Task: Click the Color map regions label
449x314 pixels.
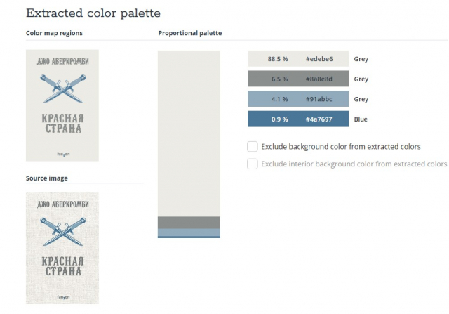Action: click(54, 33)
